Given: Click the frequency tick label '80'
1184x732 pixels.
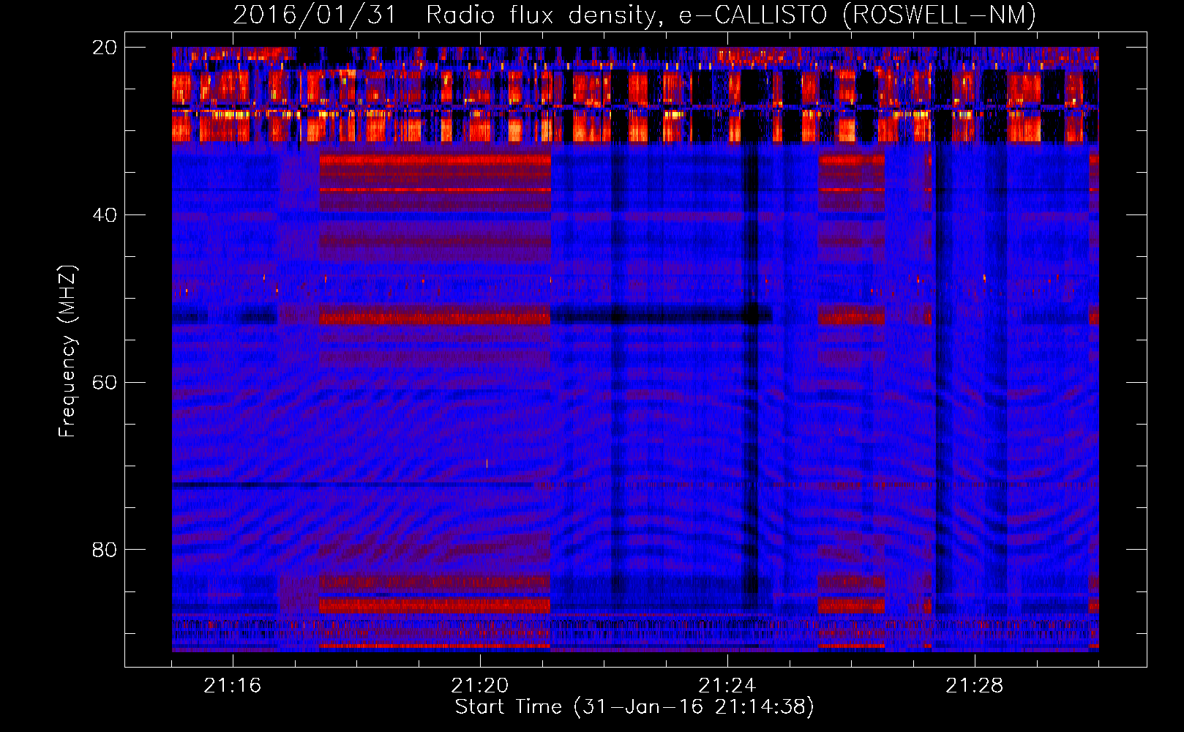Looking at the screenshot, I should pos(105,550).
